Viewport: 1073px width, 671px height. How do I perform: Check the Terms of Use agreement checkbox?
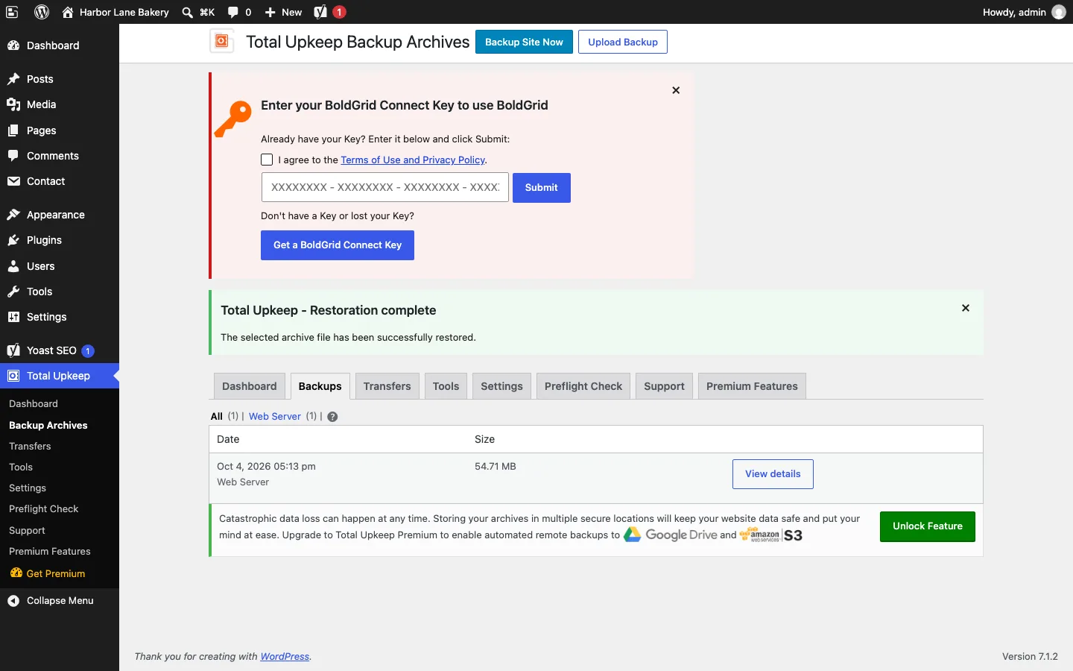click(267, 160)
